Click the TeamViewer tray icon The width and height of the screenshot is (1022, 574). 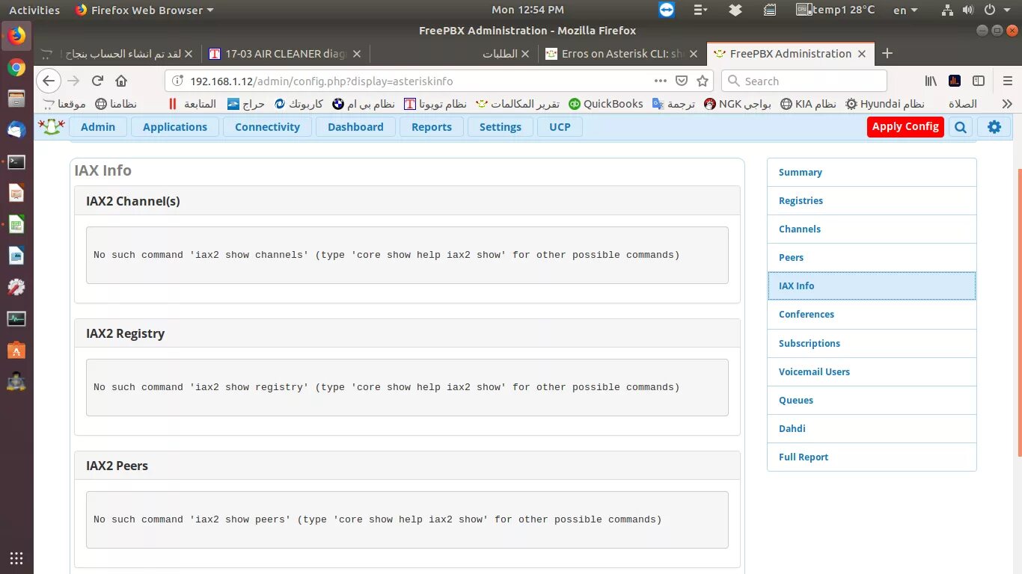tap(666, 10)
